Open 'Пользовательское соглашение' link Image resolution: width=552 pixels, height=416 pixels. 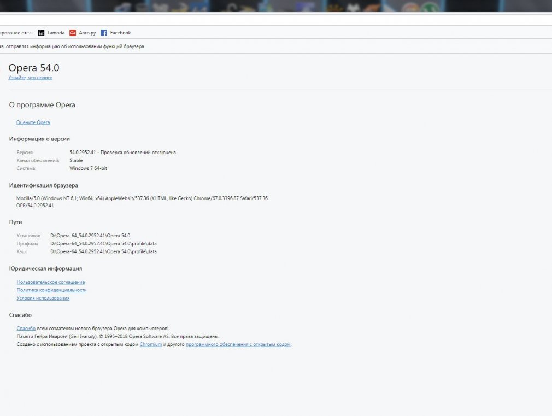coord(51,282)
